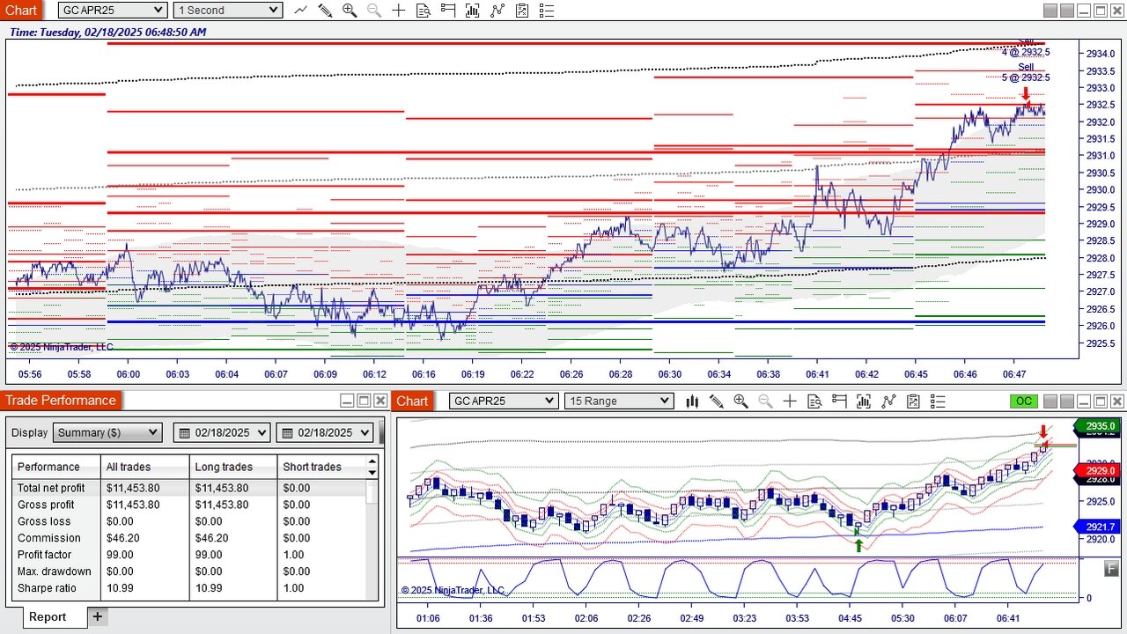
Task: Click the performance table vertical scrollbar thumb
Action: point(372,492)
